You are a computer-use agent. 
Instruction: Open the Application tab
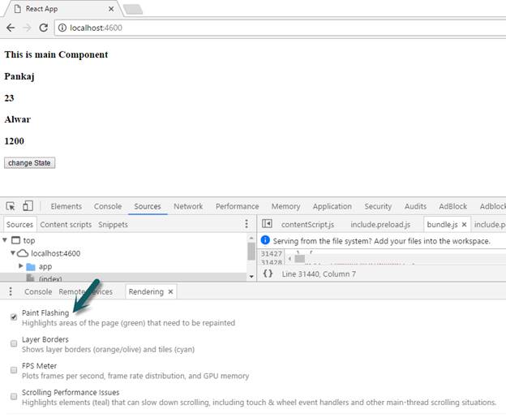click(x=332, y=206)
